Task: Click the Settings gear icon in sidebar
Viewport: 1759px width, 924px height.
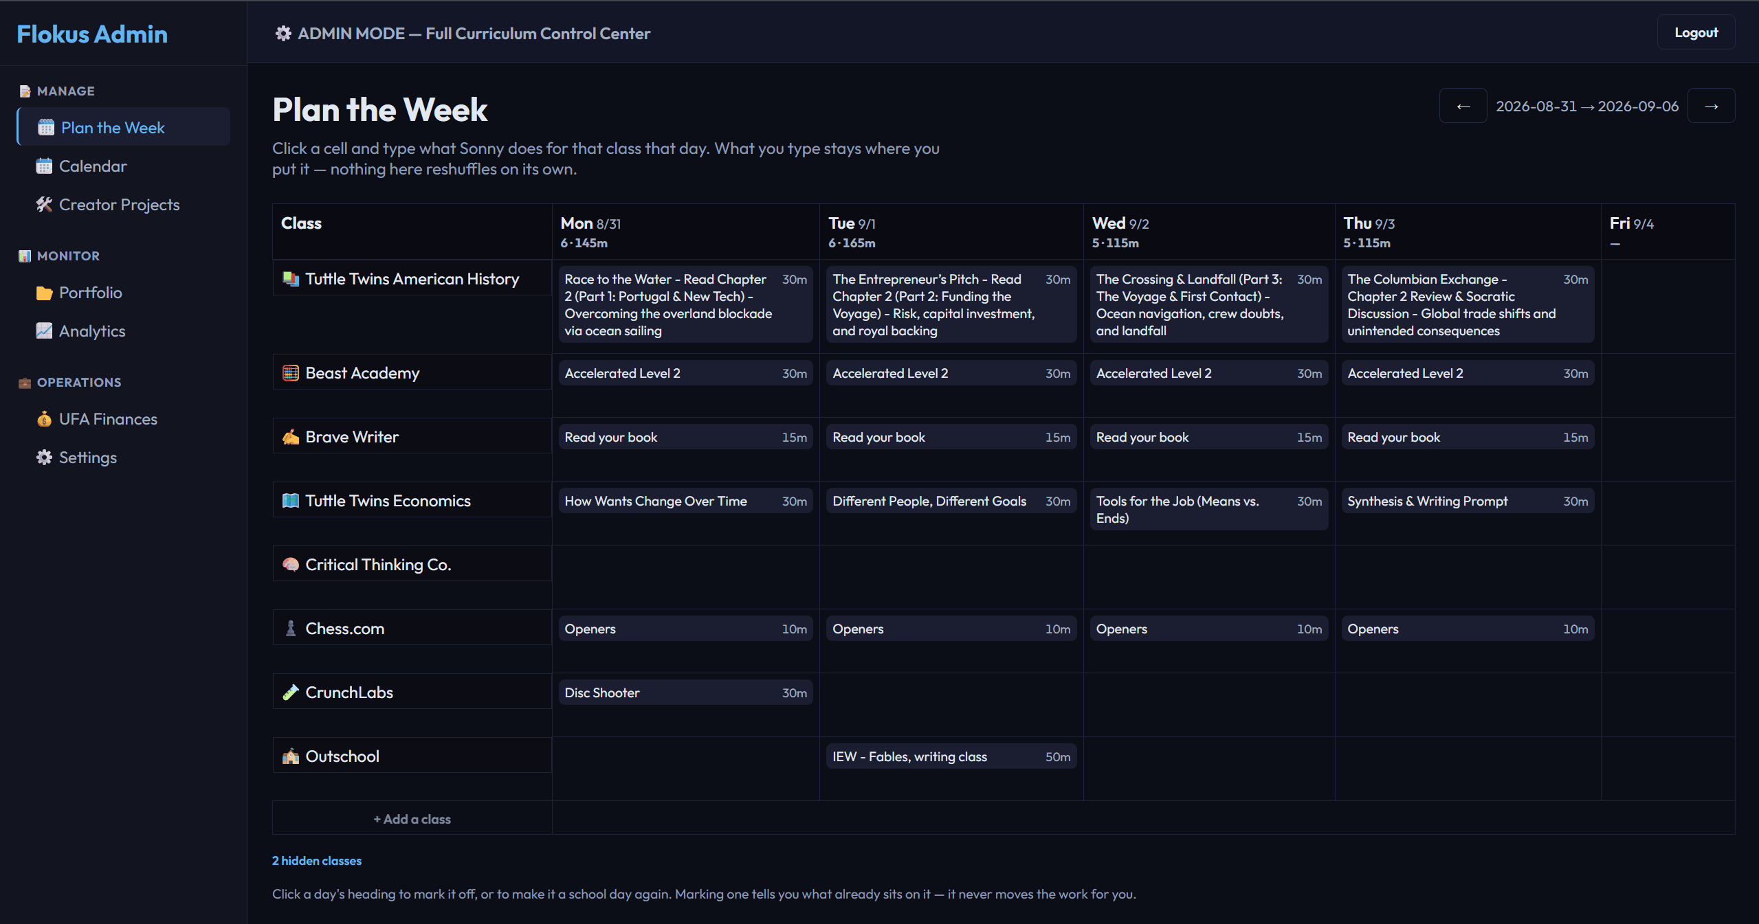Action: (44, 457)
